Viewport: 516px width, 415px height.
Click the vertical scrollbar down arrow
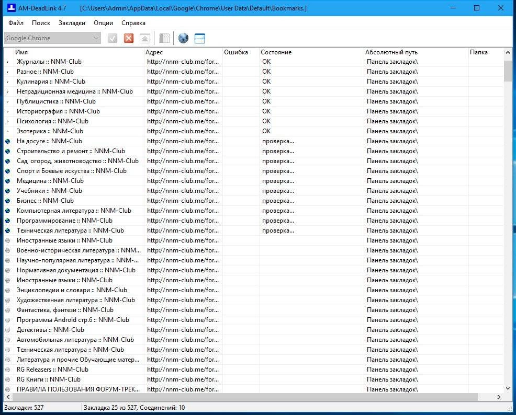coord(508,388)
